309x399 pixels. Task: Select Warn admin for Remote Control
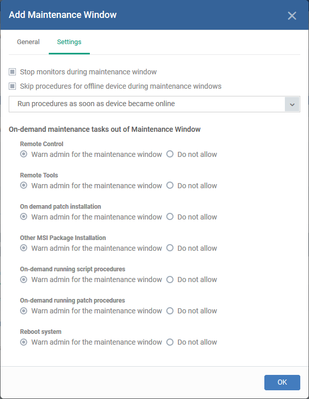click(x=24, y=154)
